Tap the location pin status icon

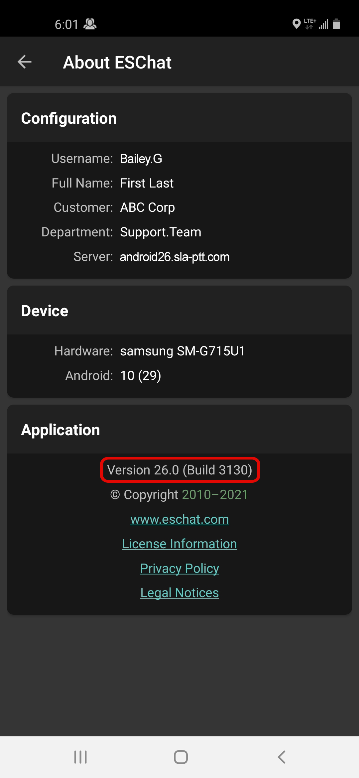click(x=296, y=24)
